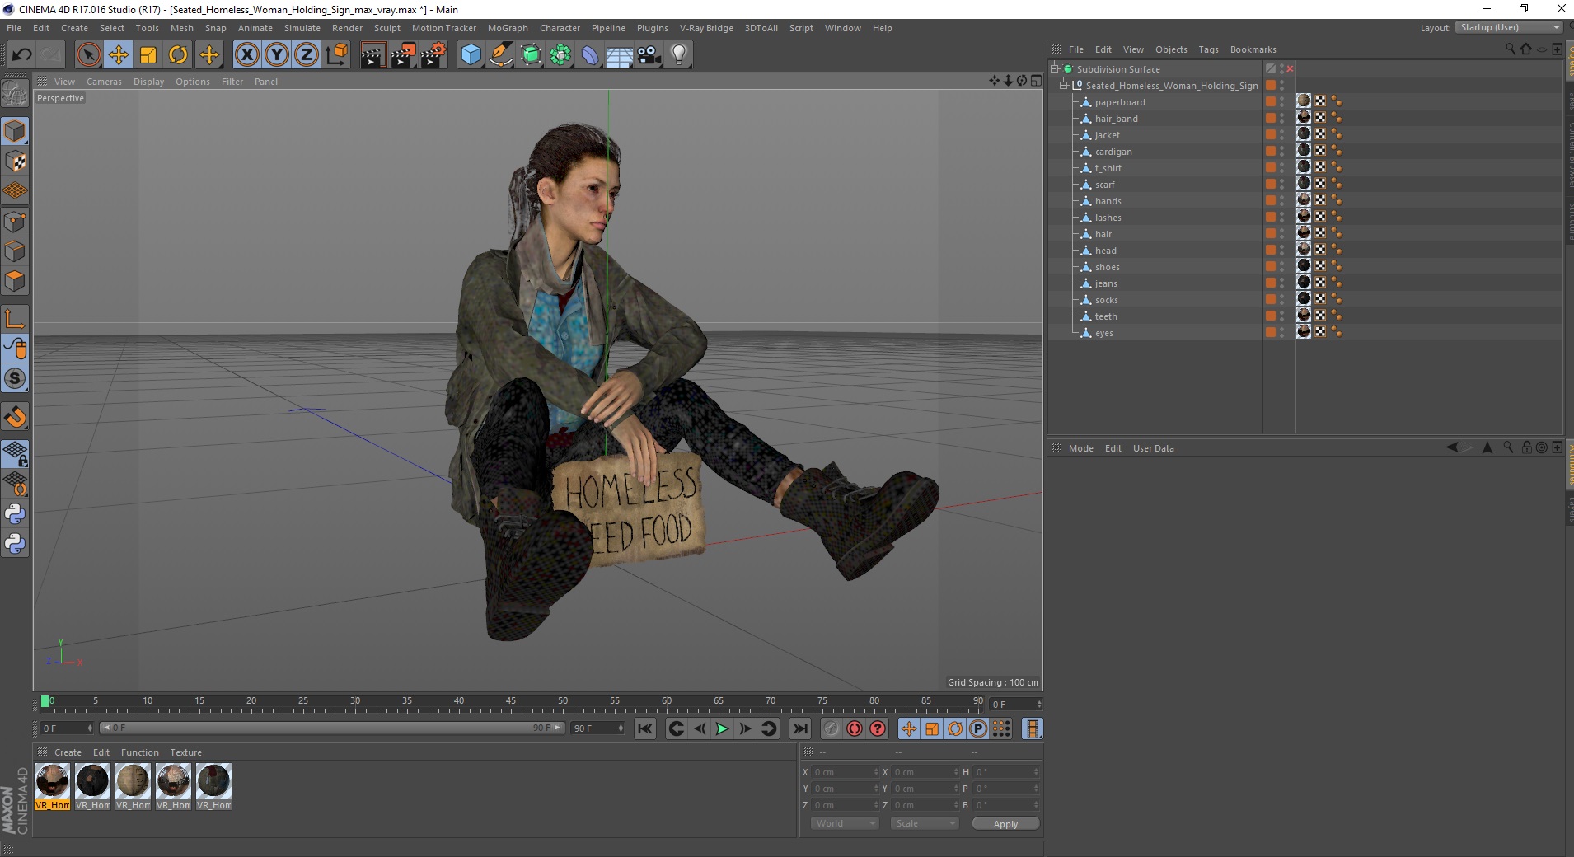Viewport: 1574px width, 857px height.
Task: Open the World coordinate dropdown
Action: point(845,823)
